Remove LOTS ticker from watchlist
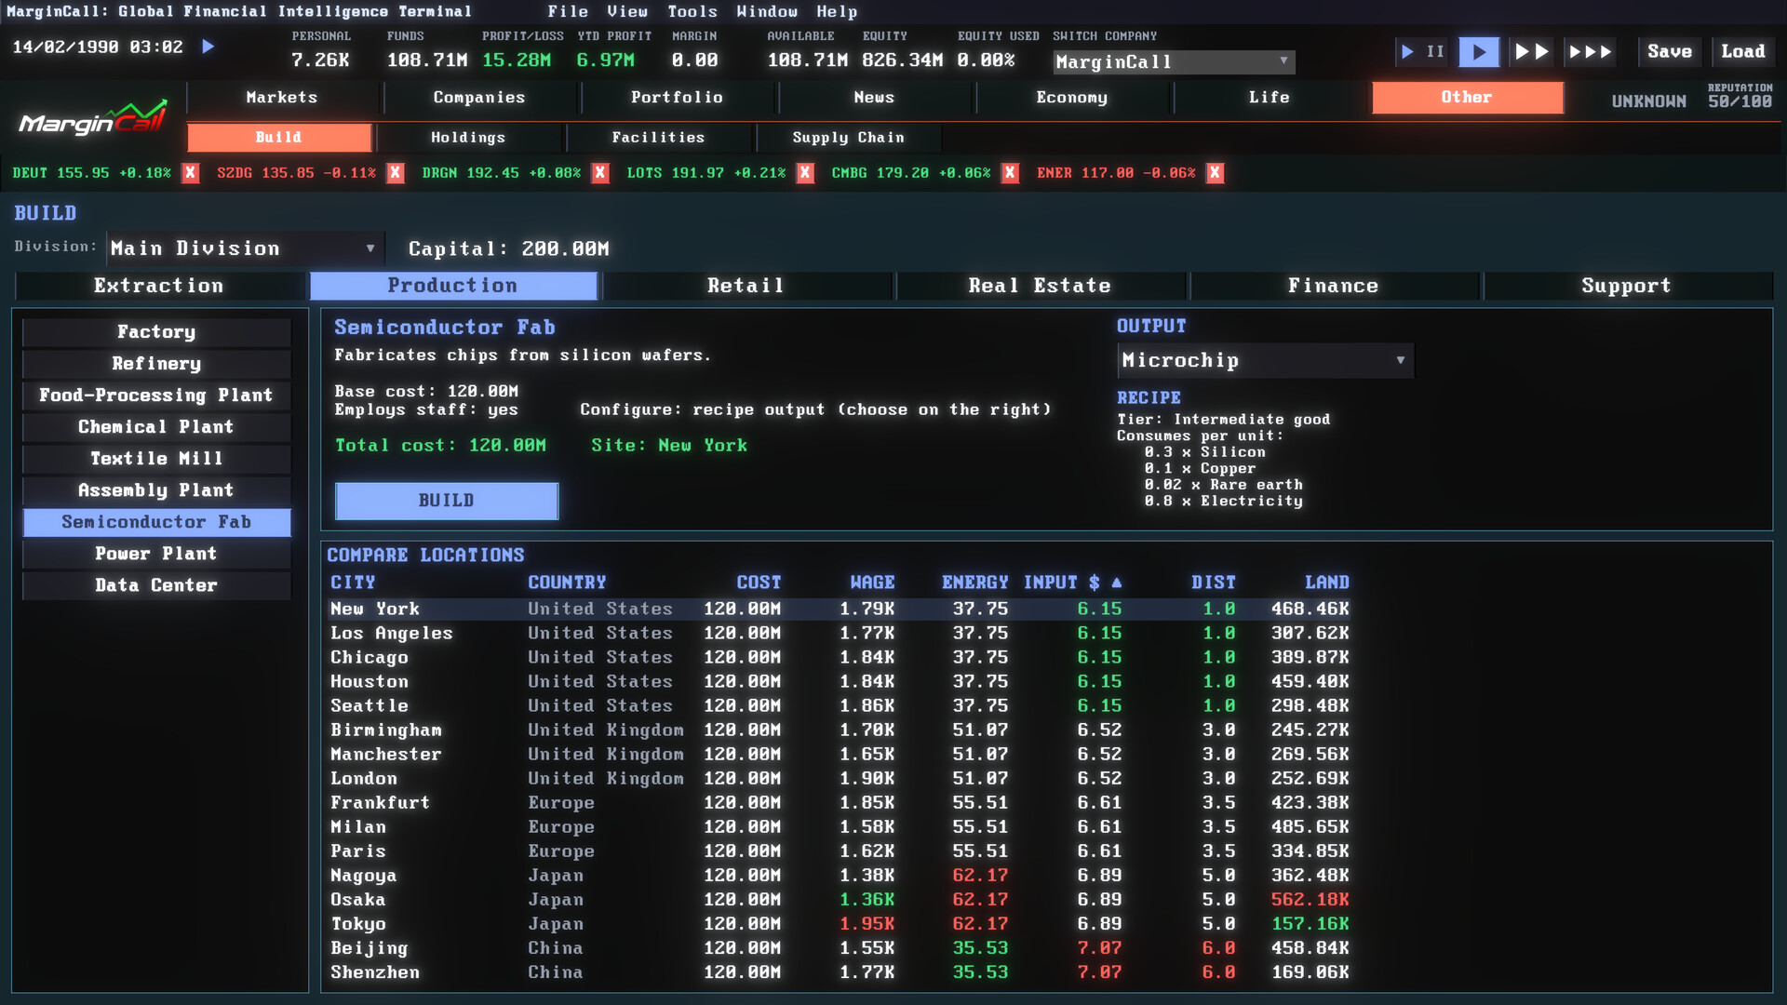The image size is (1787, 1005). click(805, 173)
